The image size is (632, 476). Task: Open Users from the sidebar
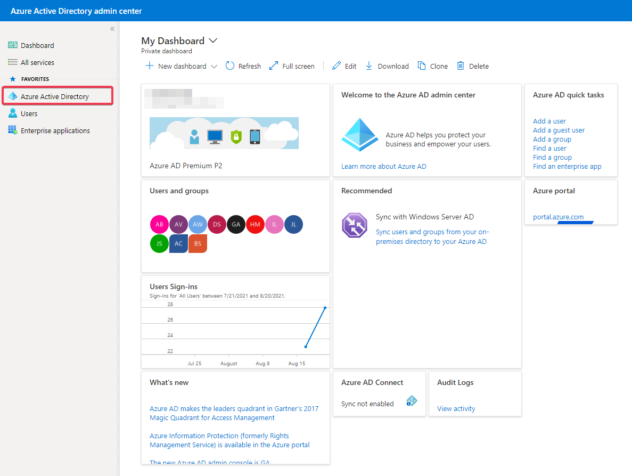(x=29, y=113)
